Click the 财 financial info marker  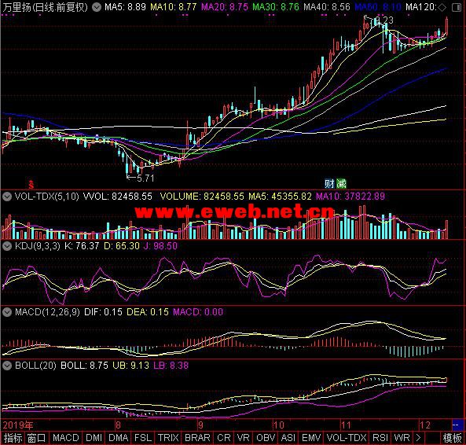tap(329, 184)
